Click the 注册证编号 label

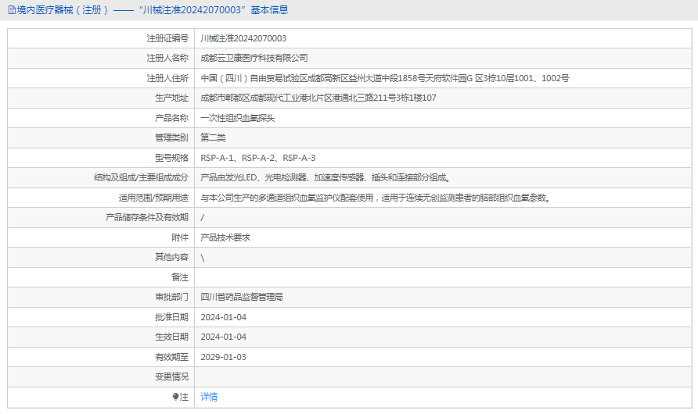coord(167,38)
